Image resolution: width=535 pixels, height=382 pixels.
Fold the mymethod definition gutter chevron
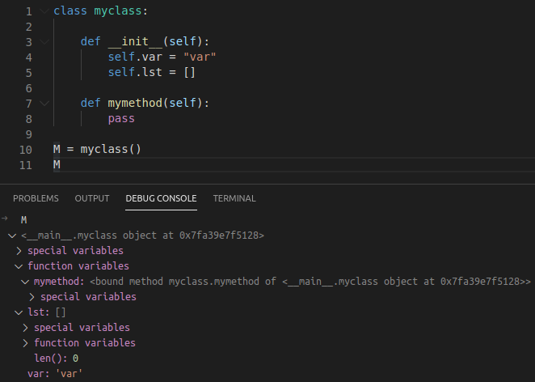pos(44,104)
